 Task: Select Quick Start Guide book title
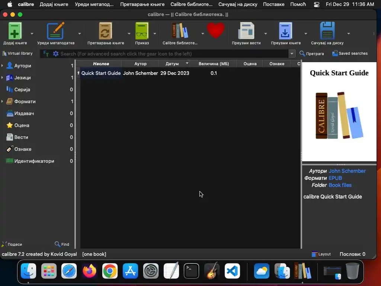click(x=101, y=73)
